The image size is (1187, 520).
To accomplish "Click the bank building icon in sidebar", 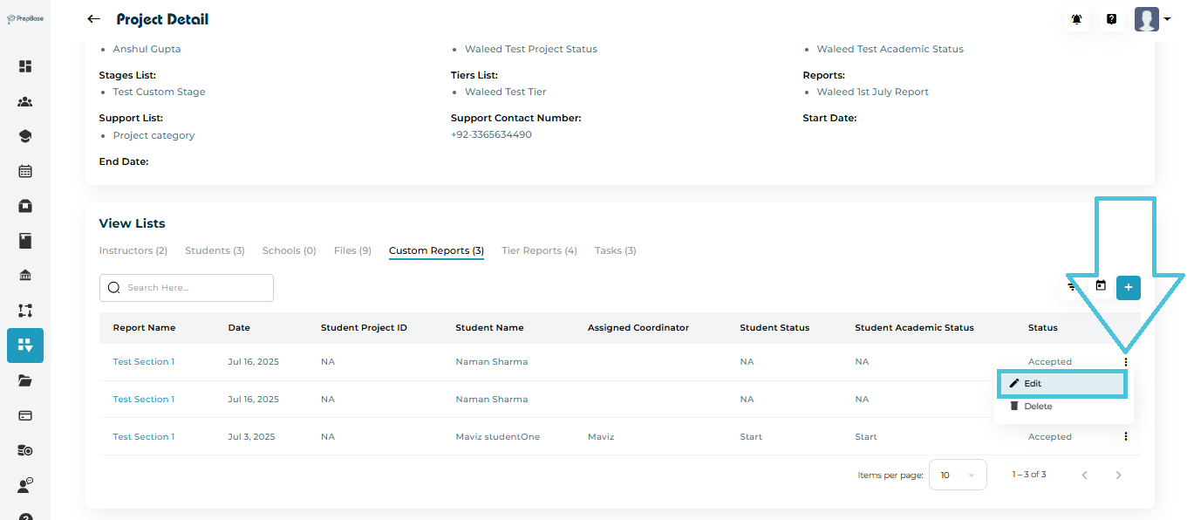I will [25, 276].
